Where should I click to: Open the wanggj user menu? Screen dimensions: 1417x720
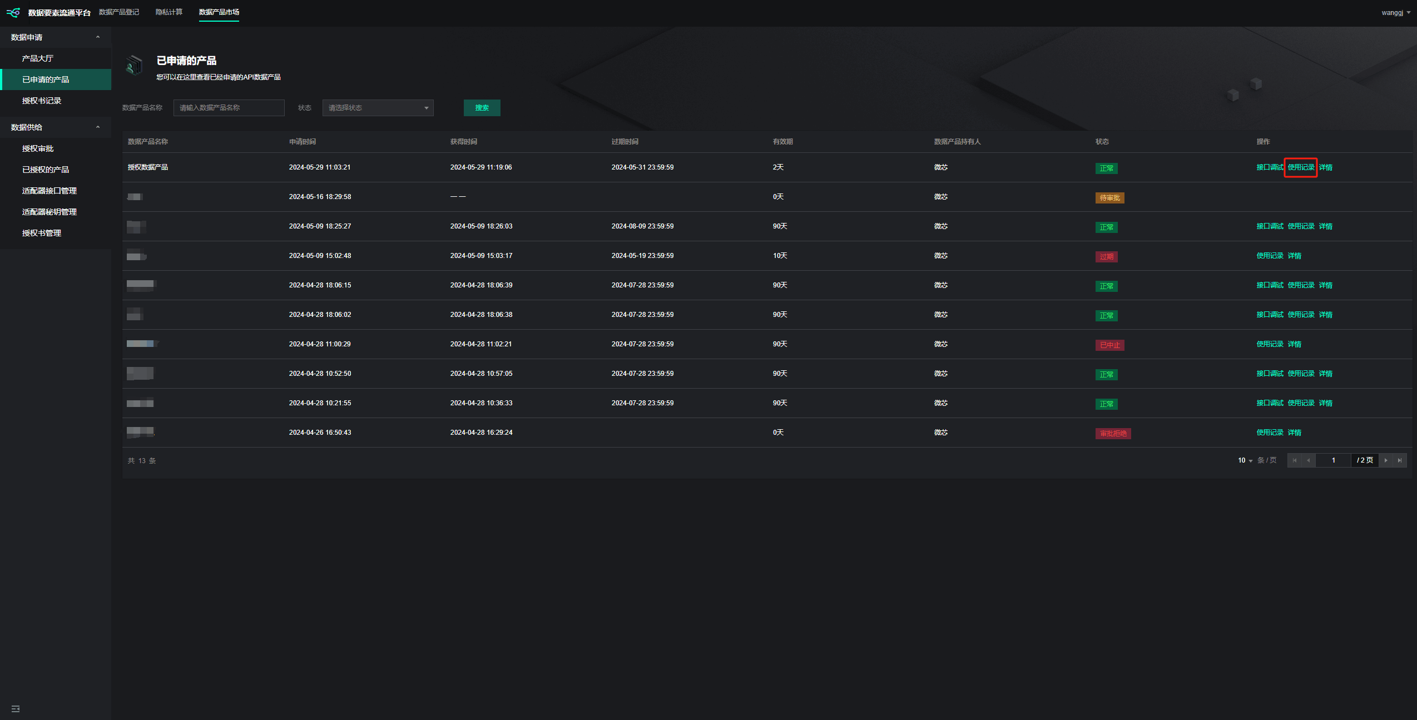pyautogui.click(x=1395, y=12)
